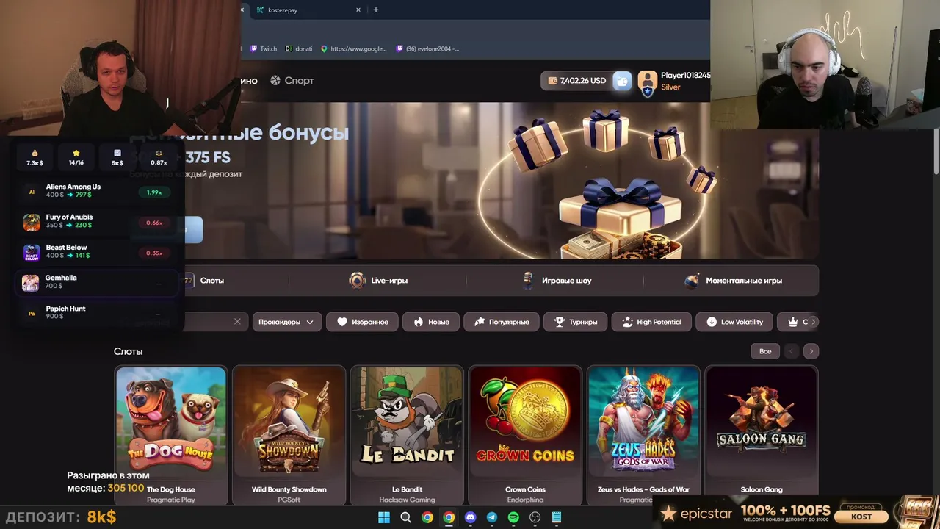Filter games by Популярные
This screenshot has height=529, width=940.
pyautogui.click(x=502, y=322)
